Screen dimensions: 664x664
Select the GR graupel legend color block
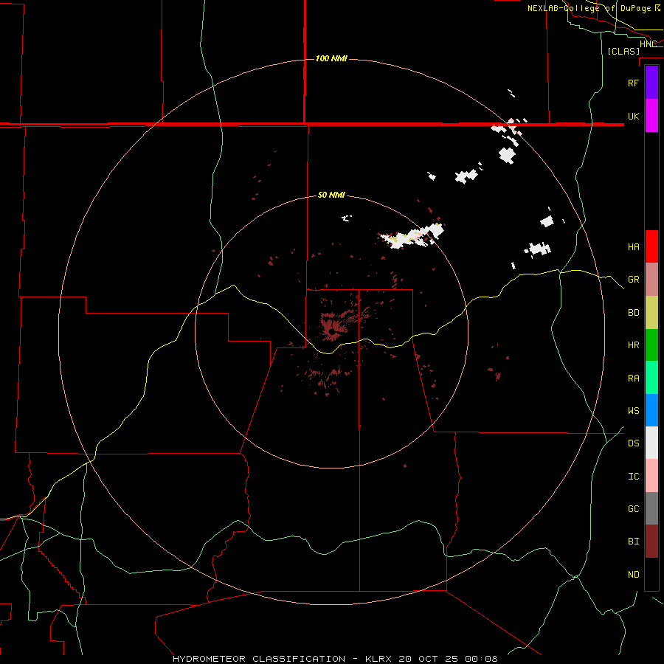[651, 280]
